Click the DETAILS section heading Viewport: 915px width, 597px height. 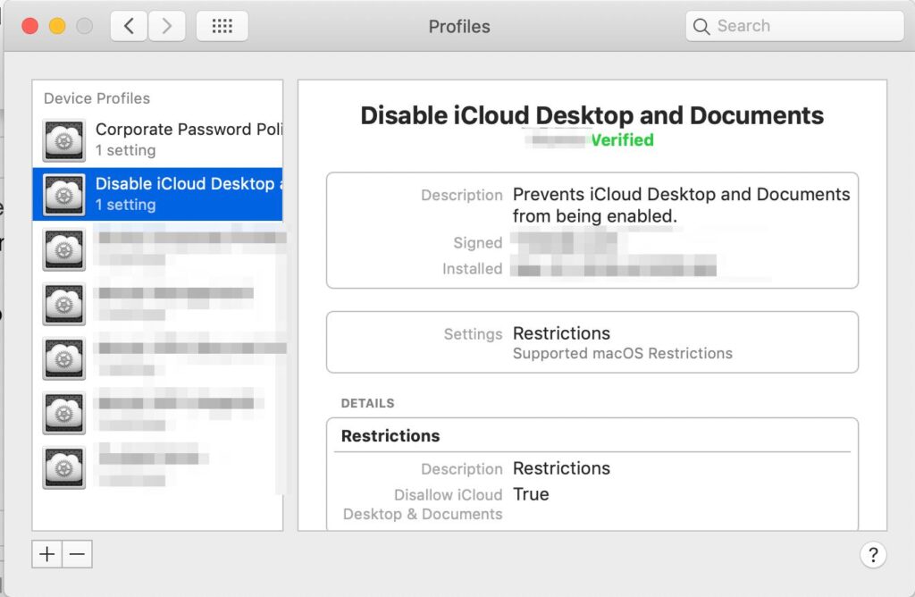[367, 403]
